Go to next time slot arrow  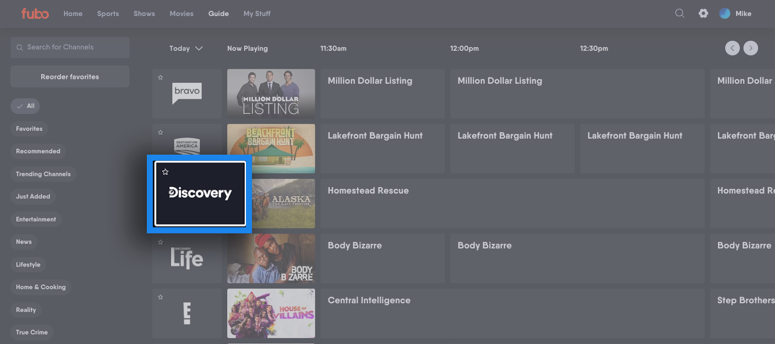(x=751, y=48)
